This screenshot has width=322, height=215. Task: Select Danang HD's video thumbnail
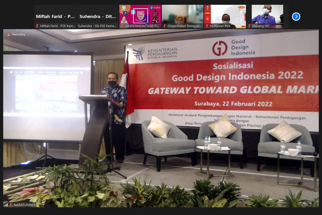(267, 14)
